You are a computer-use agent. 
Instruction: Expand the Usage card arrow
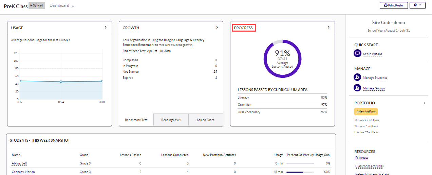[106, 28]
